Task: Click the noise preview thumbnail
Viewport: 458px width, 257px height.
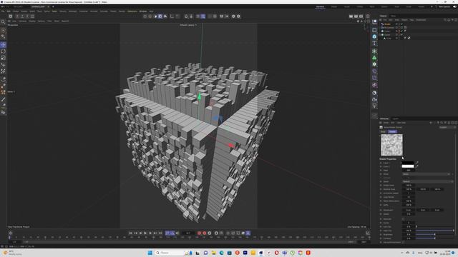Action: [391, 145]
